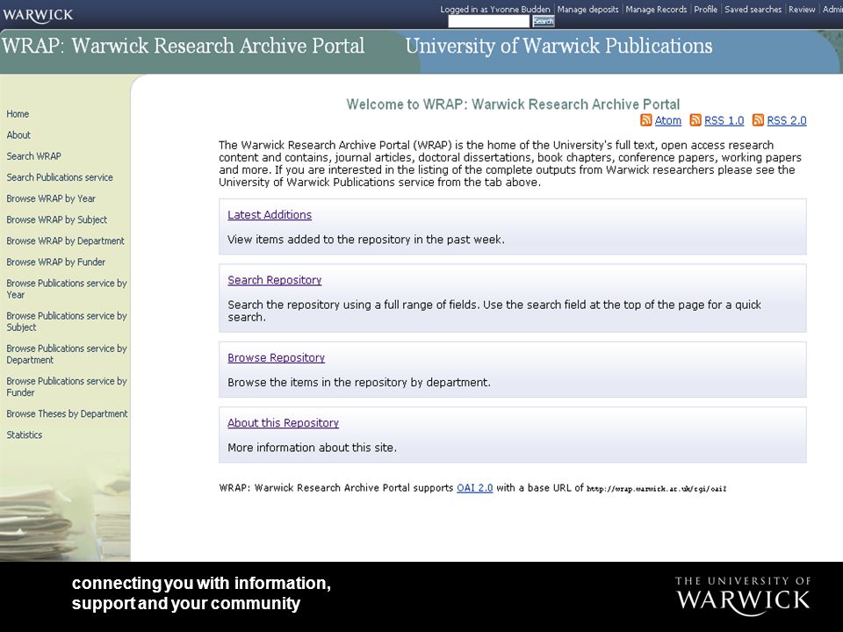This screenshot has height=632, width=843.
Task: Select Browse WRAP by Year
Action: 51,198
